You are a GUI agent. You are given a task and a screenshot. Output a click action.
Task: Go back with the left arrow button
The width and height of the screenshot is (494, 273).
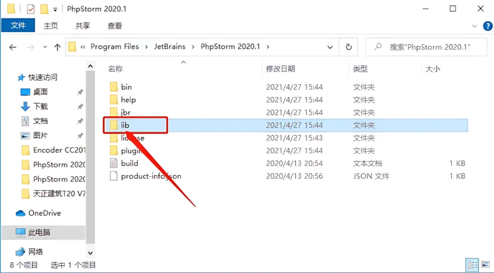[13, 47]
